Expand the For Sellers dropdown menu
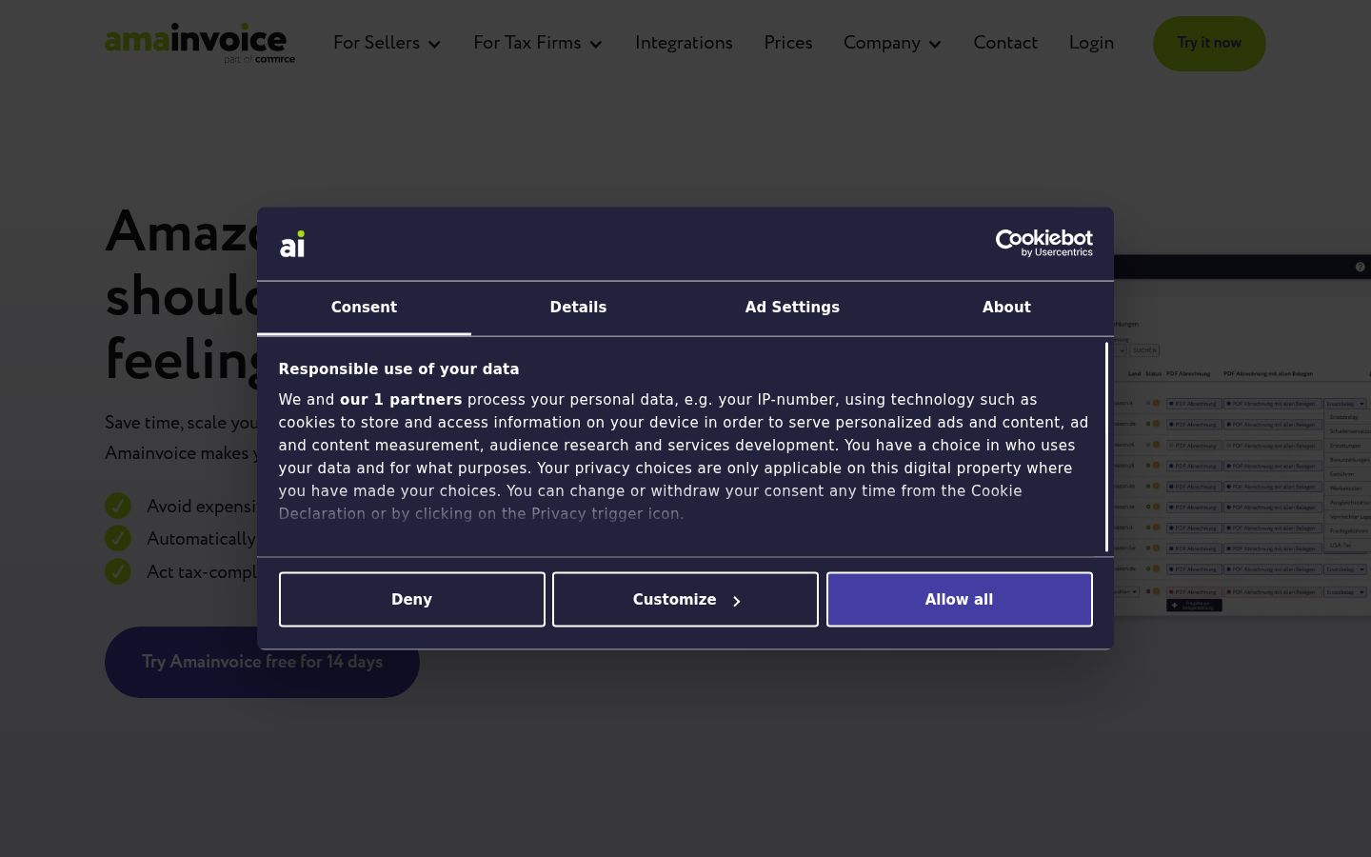 (x=387, y=43)
